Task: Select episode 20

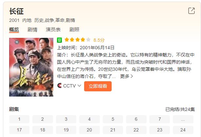Action: click(x=89, y=130)
